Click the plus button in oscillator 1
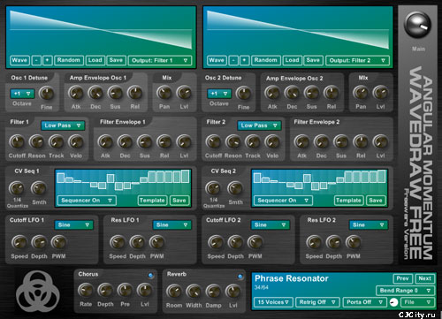The height and width of the screenshot is (319, 442). tap(47, 60)
